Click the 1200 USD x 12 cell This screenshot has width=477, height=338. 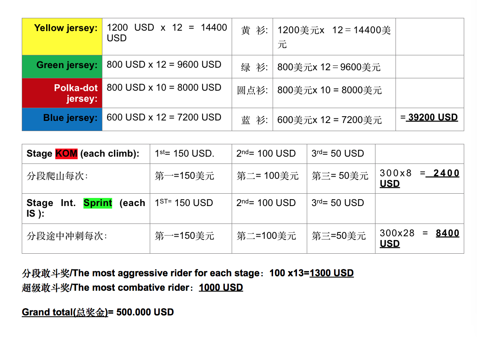click(x=167, y=37)
